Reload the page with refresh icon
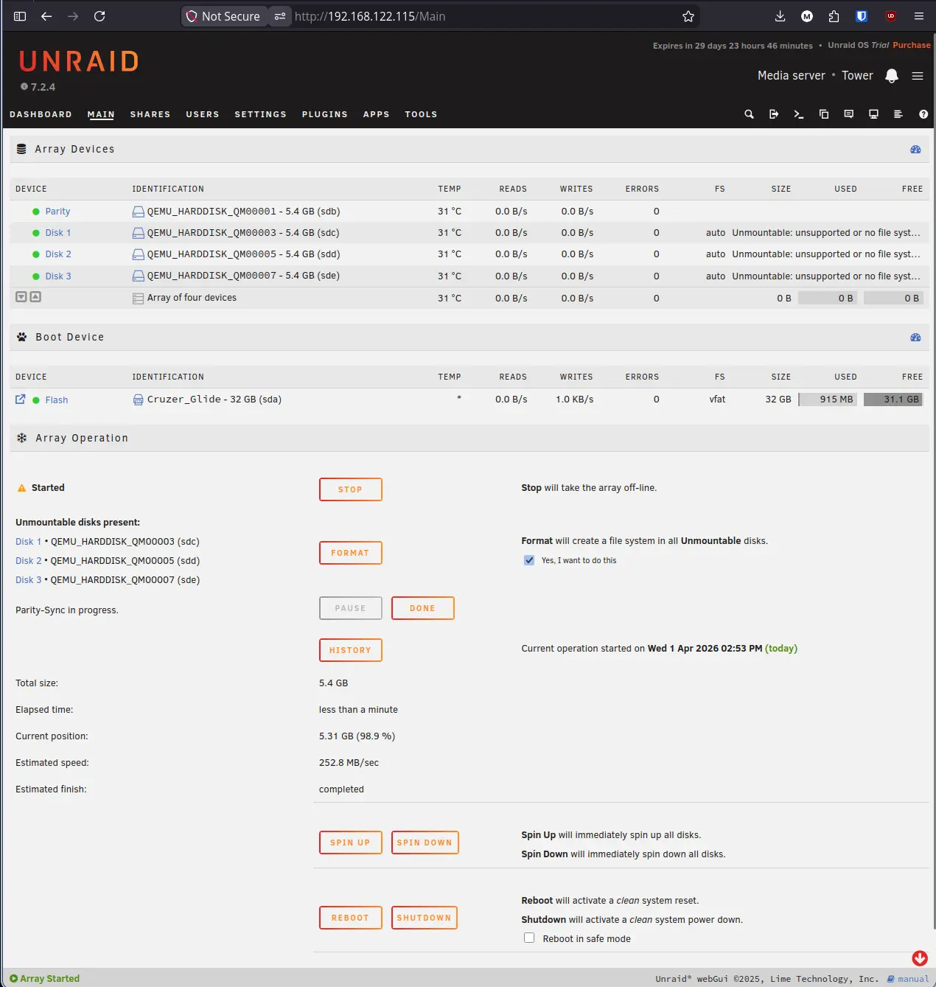The height and width of the screenshot is (987, 936). point(99,16)
